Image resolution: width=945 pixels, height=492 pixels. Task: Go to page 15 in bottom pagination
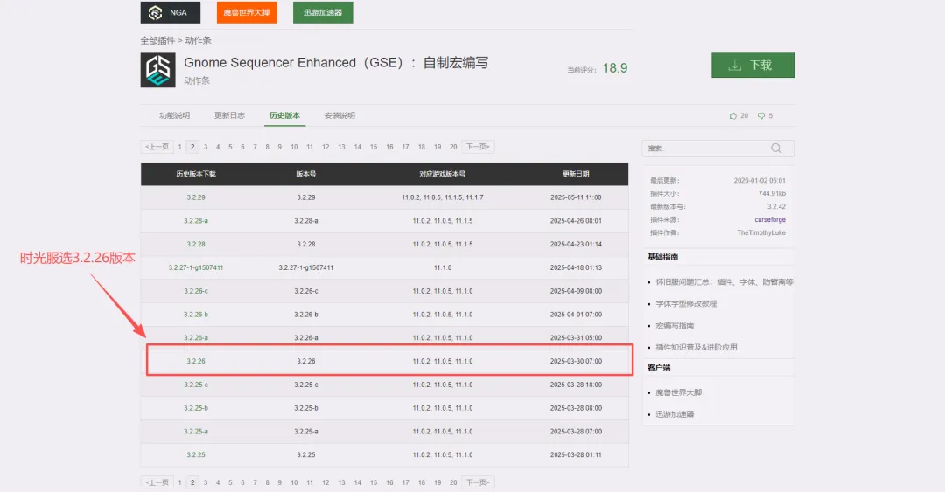(x=374, y=482)
